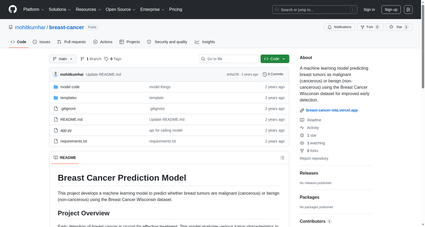Image resolution: width=425 pixels, height=227 pixels.
Task: Switch to the Insights tab
Action: 205,42
